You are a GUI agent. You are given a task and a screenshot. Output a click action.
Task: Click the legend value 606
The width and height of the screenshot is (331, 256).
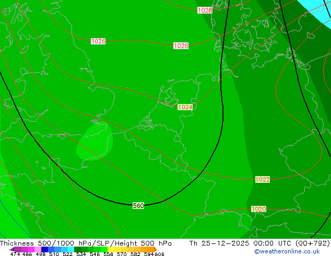click(x=159, y=254)
